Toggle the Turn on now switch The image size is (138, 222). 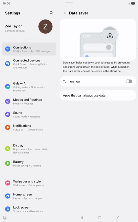[x=129, y=81]
